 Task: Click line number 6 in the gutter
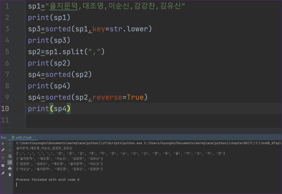click(x=7, y=63)
